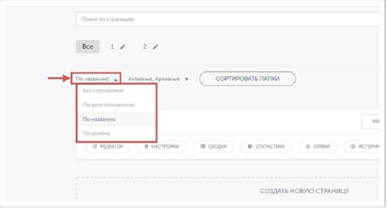Image resolution: width=387 pixels, height=208 pixels.
Task: Pick По домену sorting option
Action: coord(116,133)
